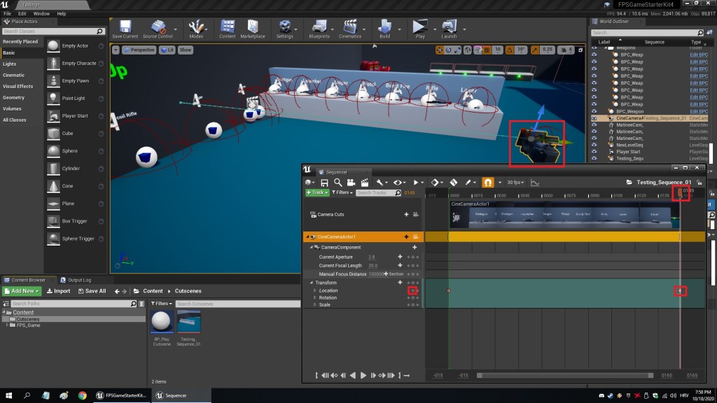Click the green Track button in Sequencer

click(x=317, y=192)
